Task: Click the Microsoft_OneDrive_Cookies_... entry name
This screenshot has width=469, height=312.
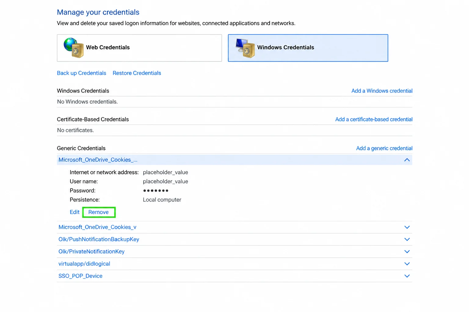Action: [x=98, y=160]
